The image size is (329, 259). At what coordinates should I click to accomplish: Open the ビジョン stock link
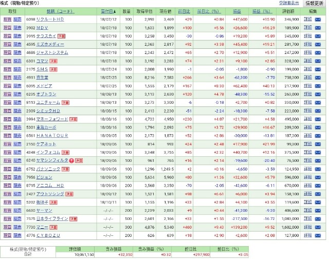point(44,177)
